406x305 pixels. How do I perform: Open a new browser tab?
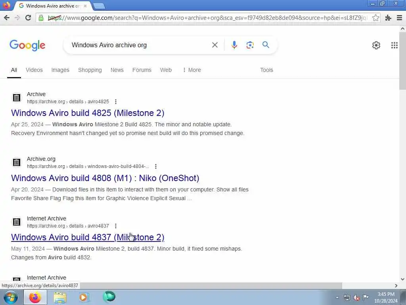point(99,6)
